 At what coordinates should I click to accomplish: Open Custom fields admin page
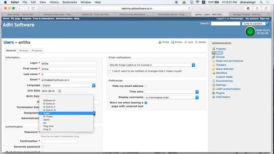point(224,77)
